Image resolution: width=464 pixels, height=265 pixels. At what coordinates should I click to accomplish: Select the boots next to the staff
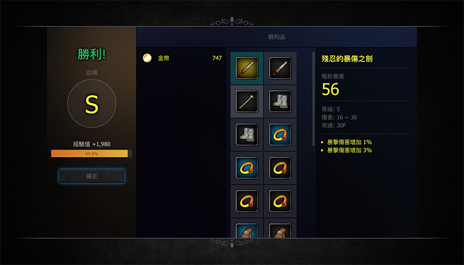click(x=280, y=101)
